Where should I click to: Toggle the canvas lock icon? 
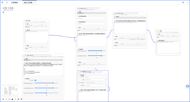[x=12, y=99]
